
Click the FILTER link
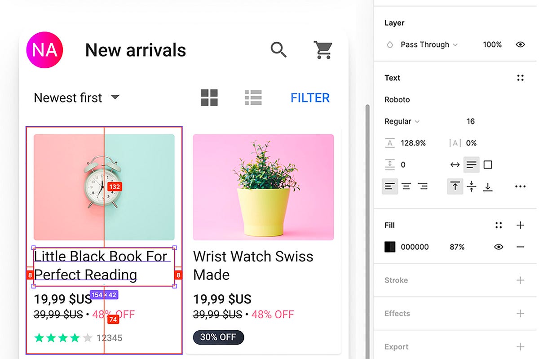click(x=310, y=98)
